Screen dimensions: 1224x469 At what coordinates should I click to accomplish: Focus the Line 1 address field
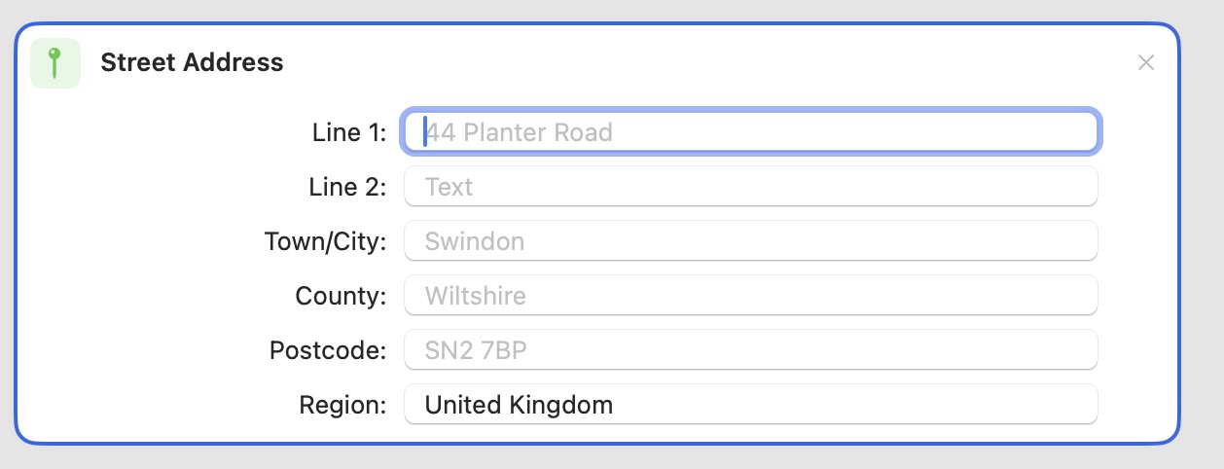tap(751, 131)
